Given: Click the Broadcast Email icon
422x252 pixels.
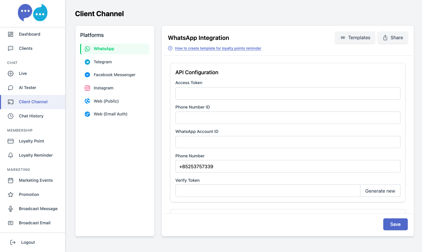Looking at the screenshot, I should point(11,223).
